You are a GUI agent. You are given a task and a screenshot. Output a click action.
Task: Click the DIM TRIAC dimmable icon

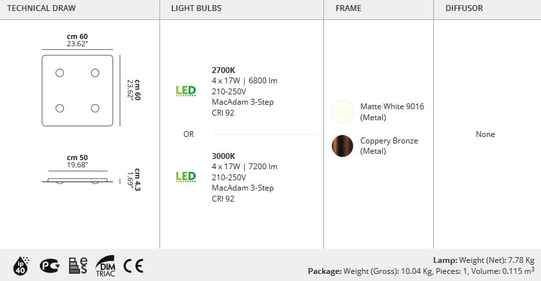pyautogui.click(x=106, y=266)
